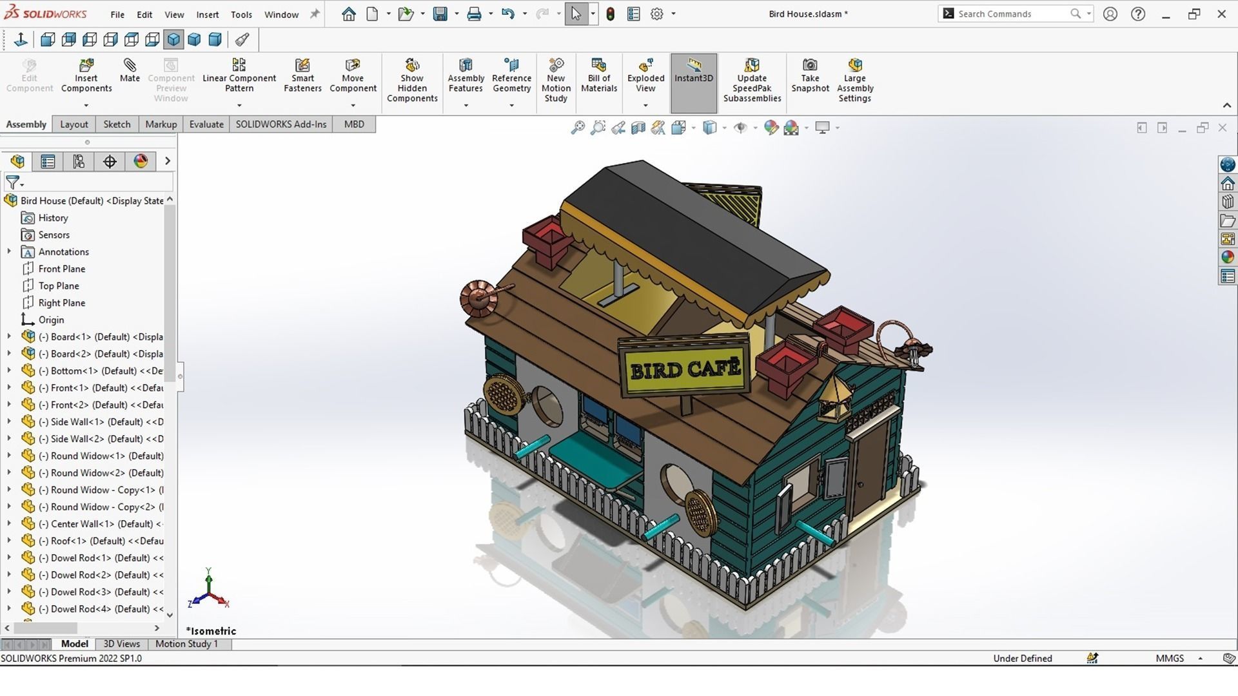Open Apply Scene icon
This screenshot has height=696, width=1238.
(x=791, y=128)
